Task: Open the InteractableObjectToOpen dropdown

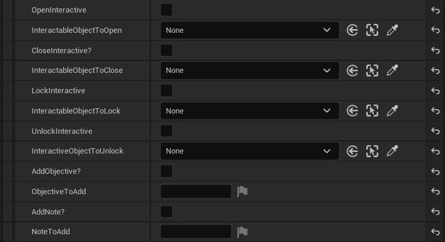Action: tap(249, 30)
